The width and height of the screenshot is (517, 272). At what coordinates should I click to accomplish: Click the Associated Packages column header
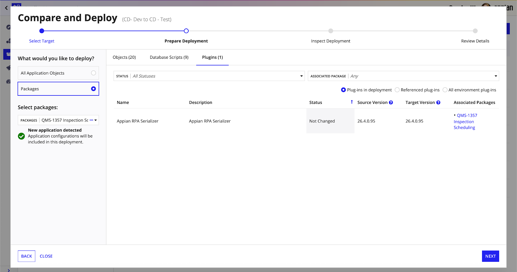474,103
